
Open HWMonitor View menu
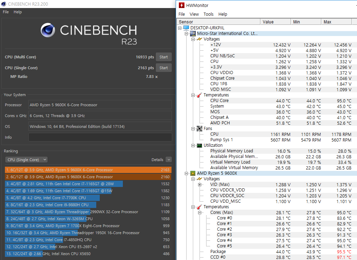[x=194, y=14]
